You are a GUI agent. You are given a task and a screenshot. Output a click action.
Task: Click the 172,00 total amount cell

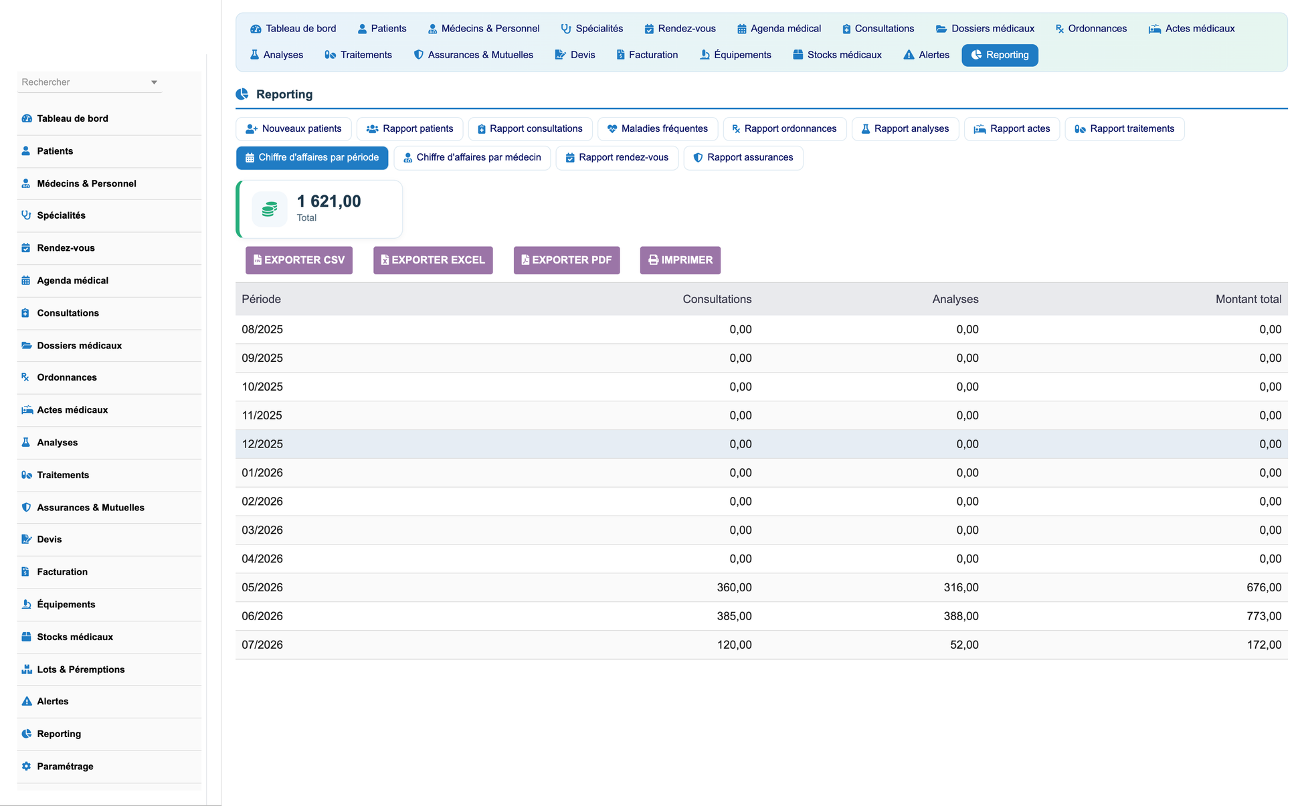tap(1264, 645)
